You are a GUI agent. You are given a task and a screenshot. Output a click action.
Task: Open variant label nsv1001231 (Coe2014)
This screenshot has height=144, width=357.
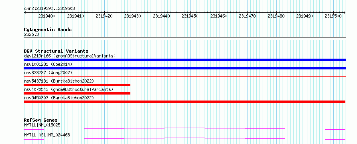tap(48, 64)
